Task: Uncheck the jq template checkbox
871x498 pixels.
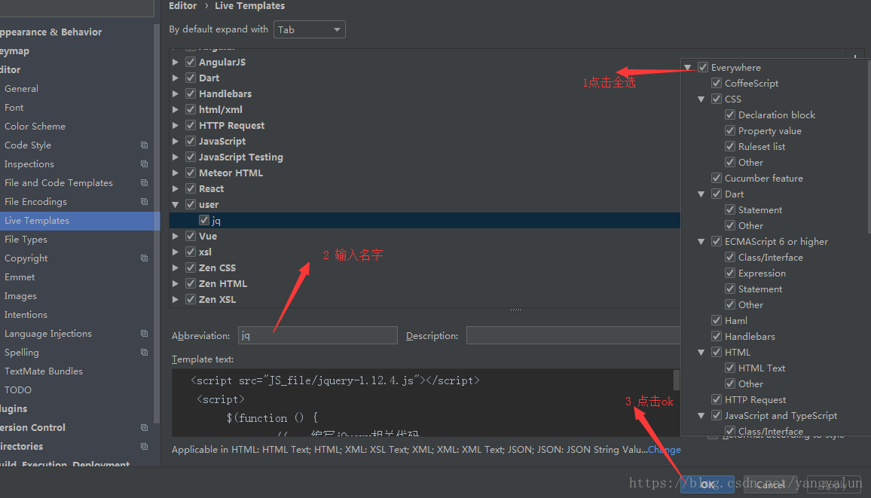Action: pyautogui.click(x=204, y=221)
